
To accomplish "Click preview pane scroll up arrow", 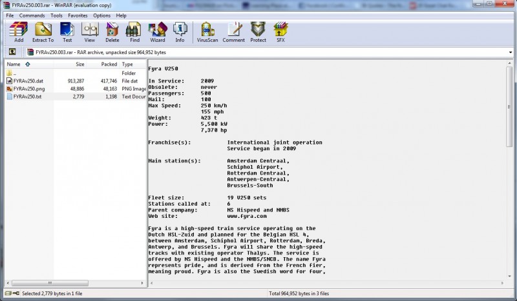I will pos(509,63).
